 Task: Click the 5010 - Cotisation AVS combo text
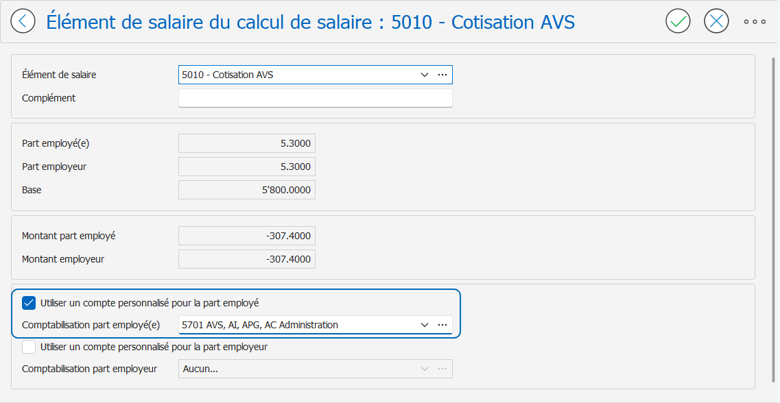pyautogui.click(x=228, y=75)
